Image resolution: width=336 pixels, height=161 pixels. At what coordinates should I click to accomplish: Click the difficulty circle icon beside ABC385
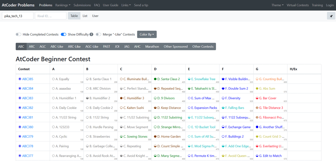[x=20, y=79]
